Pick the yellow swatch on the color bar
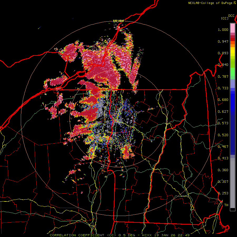237x237 pixels. point(233,52)
